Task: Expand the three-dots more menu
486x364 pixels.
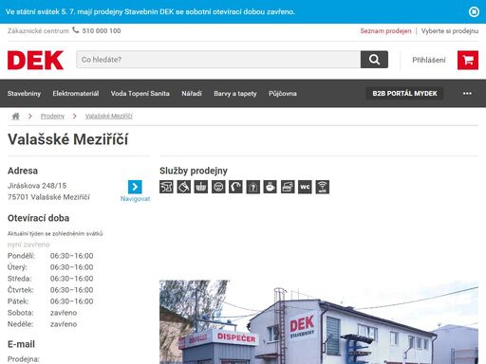Action: (x=467, y=94)
